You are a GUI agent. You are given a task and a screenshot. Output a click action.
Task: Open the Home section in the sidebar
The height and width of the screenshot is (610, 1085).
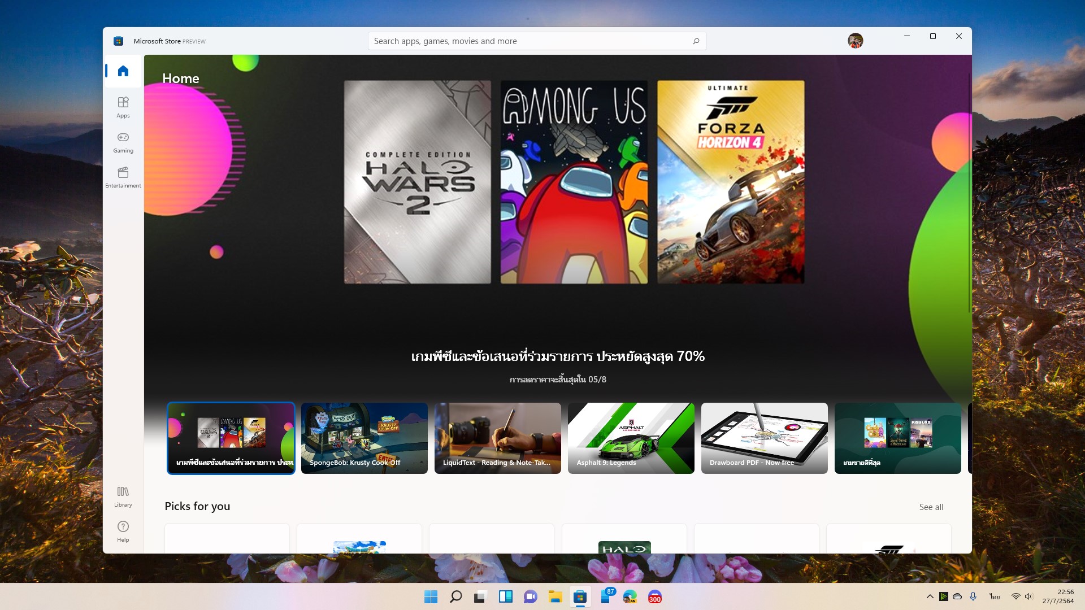(x=123, y=71)
